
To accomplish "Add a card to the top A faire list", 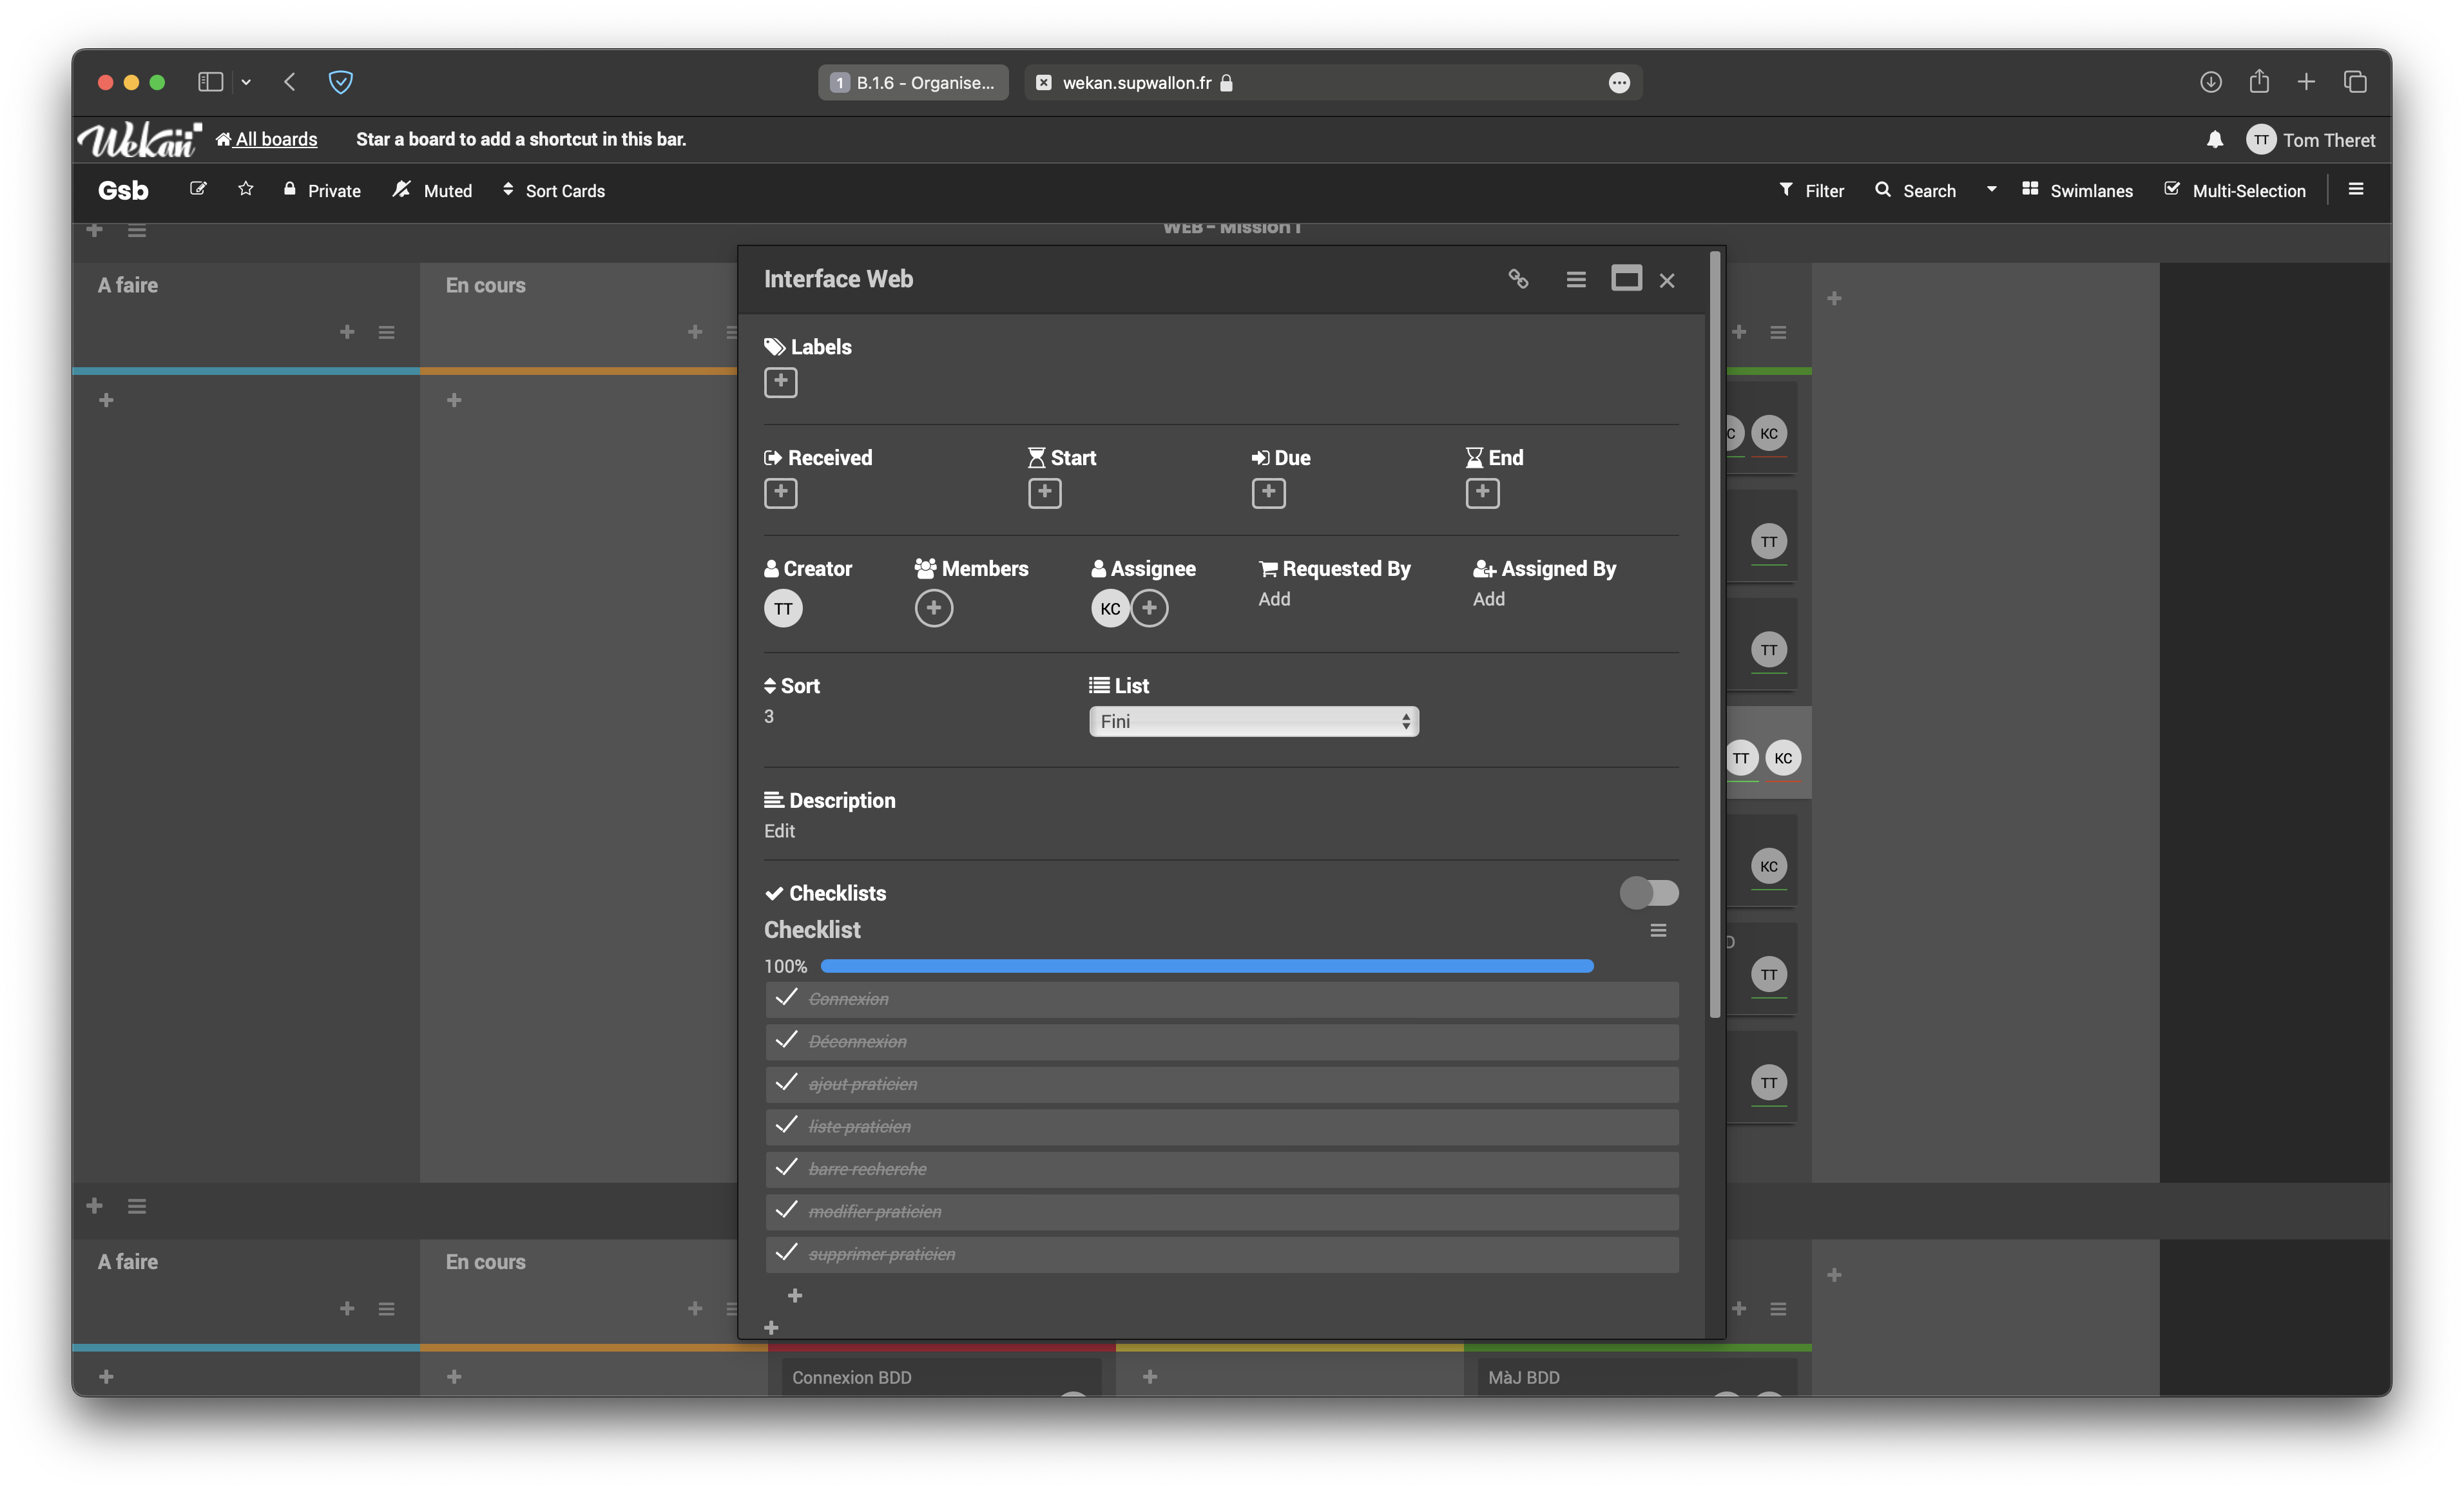I will click(x=347, y=332).
